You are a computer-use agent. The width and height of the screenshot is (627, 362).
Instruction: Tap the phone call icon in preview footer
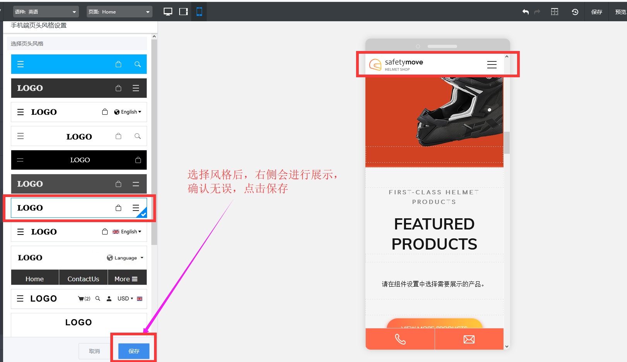pyautogui.click(x=400, y=339)
